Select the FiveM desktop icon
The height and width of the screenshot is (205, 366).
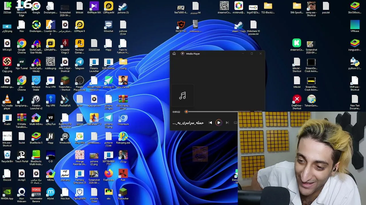pos(7,119)
